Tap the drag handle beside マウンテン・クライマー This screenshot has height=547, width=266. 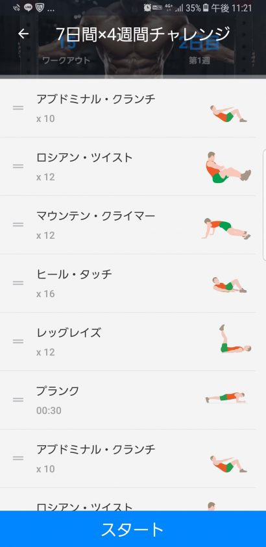[x=18, y=225]
